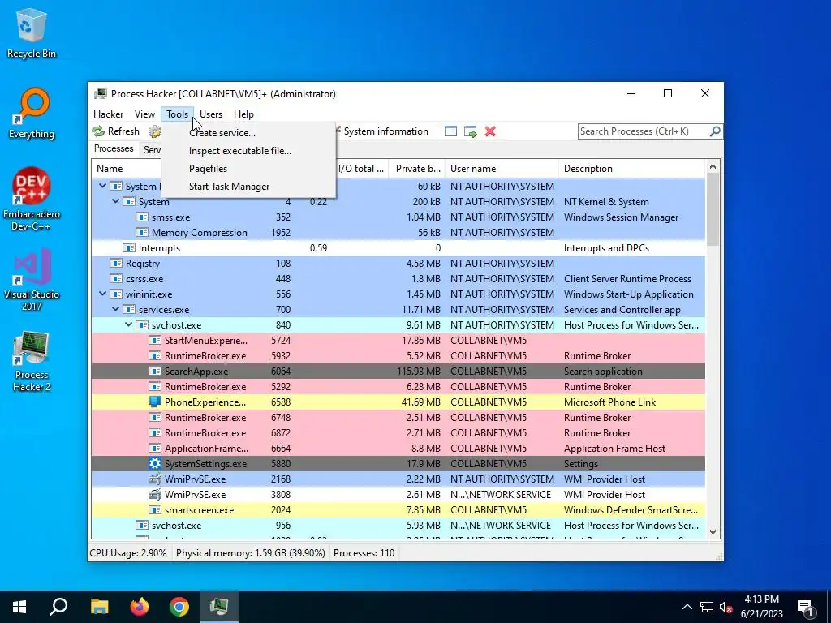Select StartMenuExperience process row
831x623 pixels.
[398, 340]
